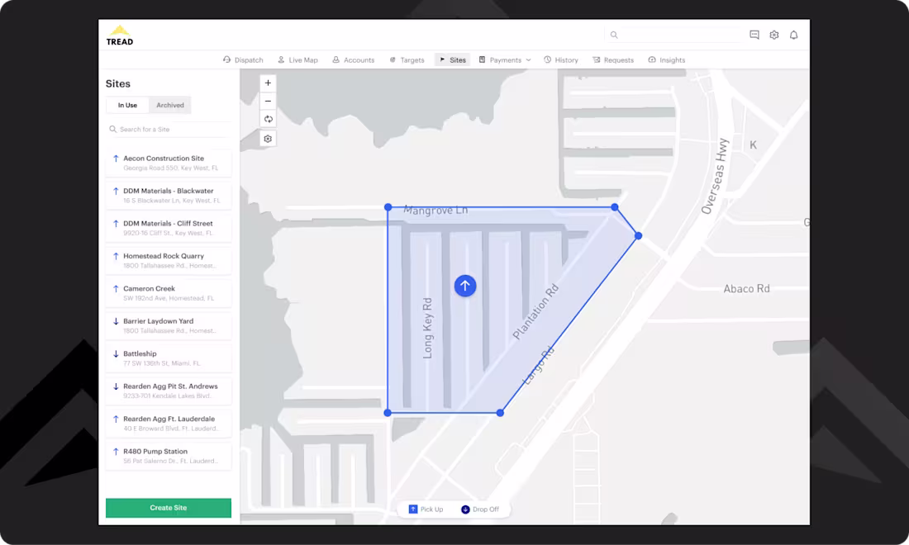Image resolution: width=909 pixels, height=545 pixels.
Task: Select DDM Materials - Cliff Street
Action: [x=169, y=228]
